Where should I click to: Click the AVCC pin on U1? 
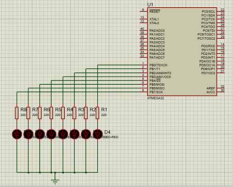pos(211,92)
